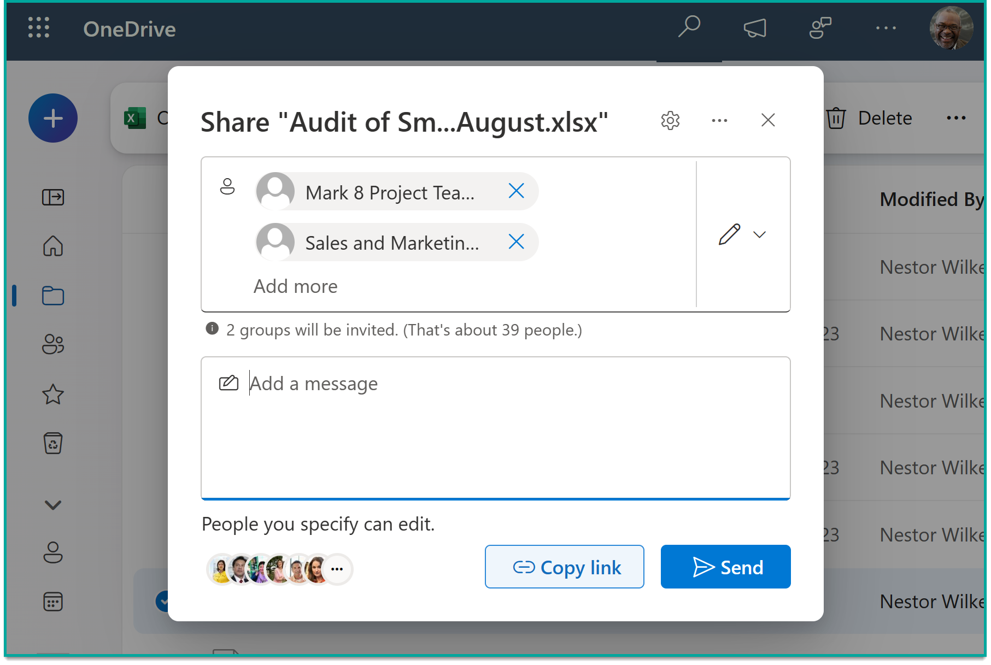991x665 pixels.
Task: Open Favorites in the sidebar
Action: click(x=52, y=395)
